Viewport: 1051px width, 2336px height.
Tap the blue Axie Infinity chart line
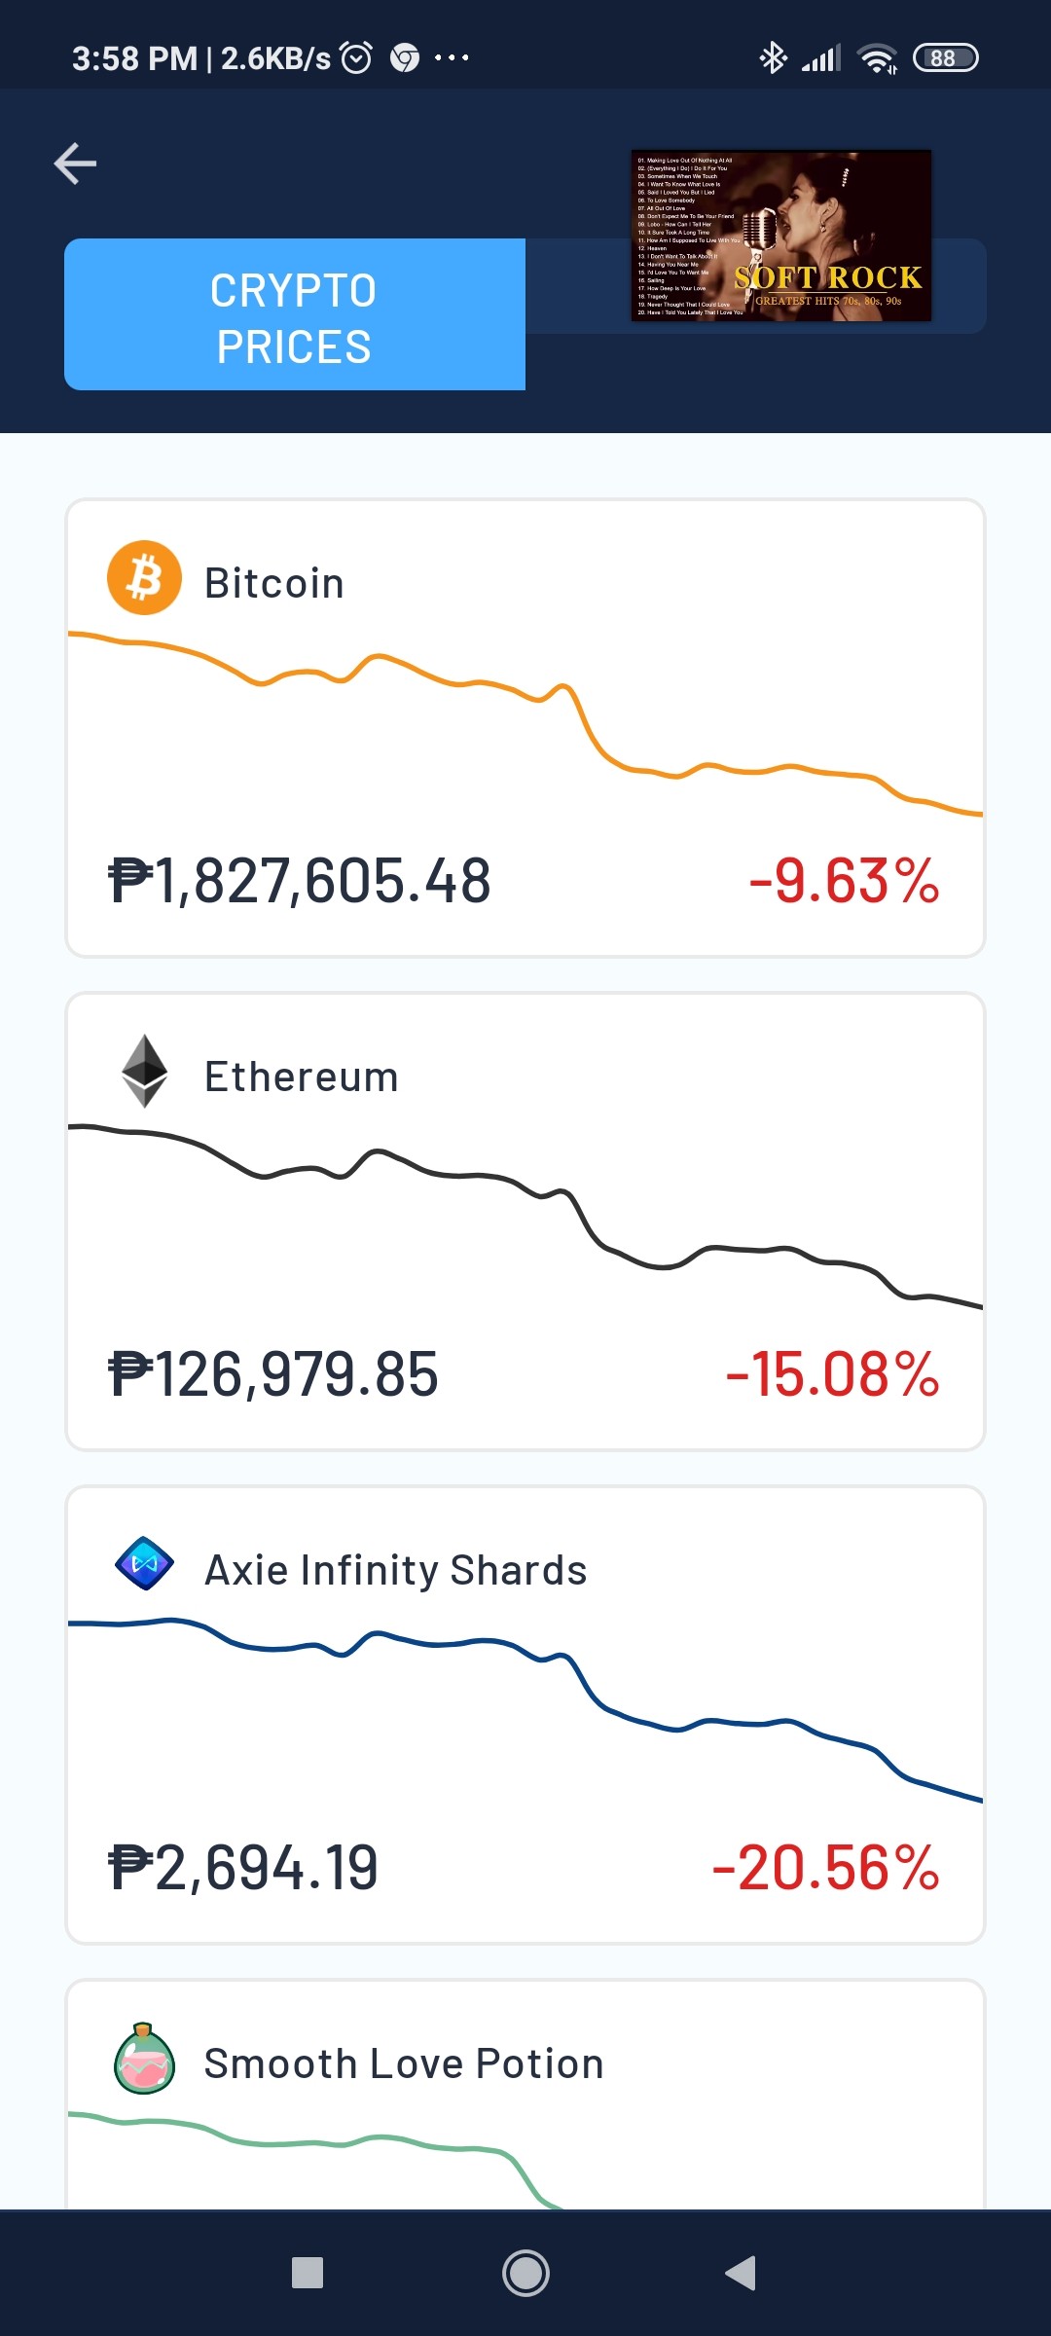(525, 1710)
